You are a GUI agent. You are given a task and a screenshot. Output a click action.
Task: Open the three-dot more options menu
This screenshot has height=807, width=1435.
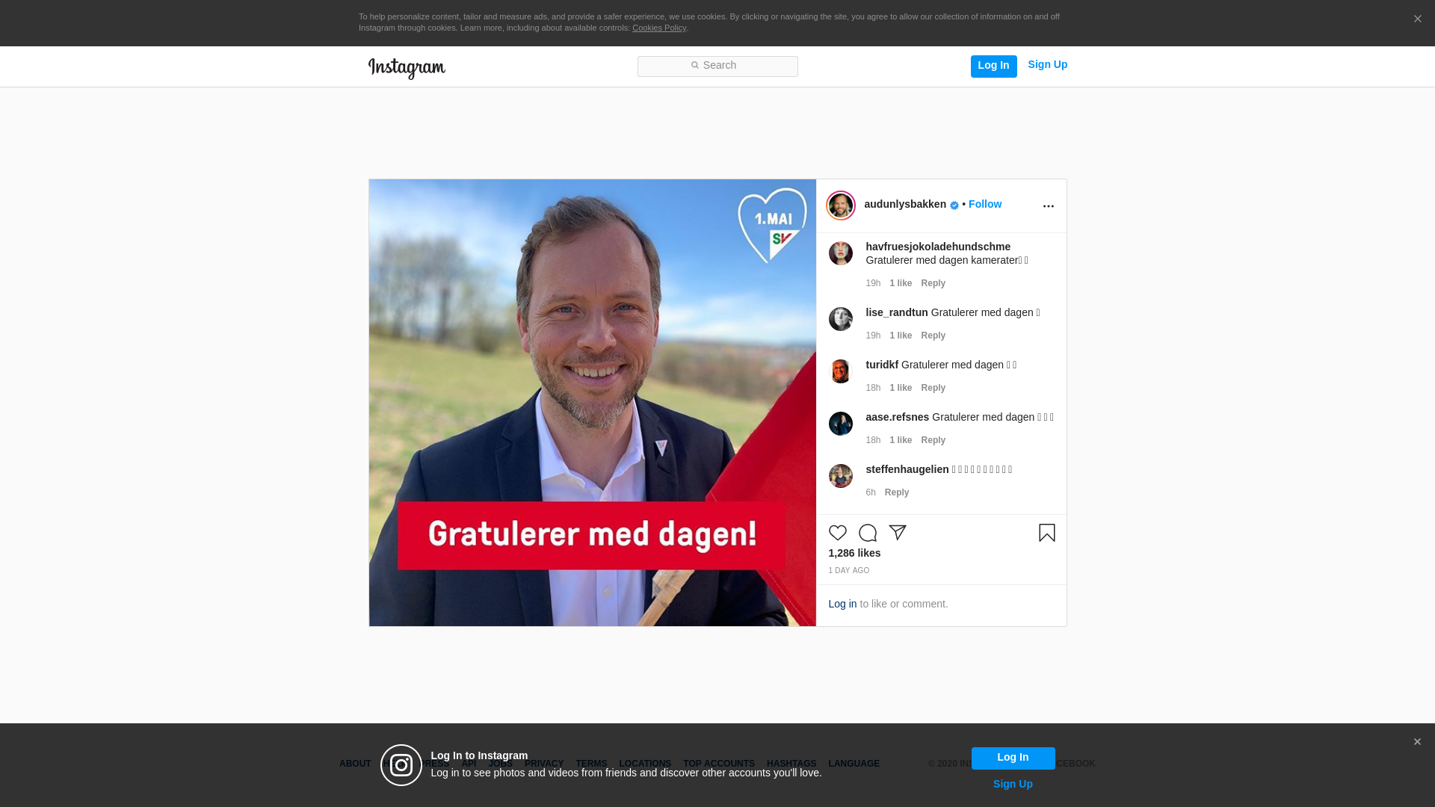pyautogui.click(x=1048, y=206)
